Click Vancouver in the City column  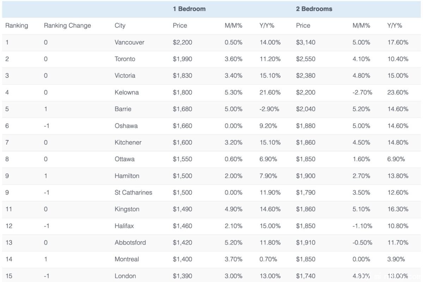[129, 42]
